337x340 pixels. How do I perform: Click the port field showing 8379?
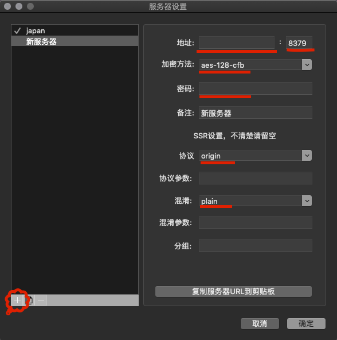299,42
